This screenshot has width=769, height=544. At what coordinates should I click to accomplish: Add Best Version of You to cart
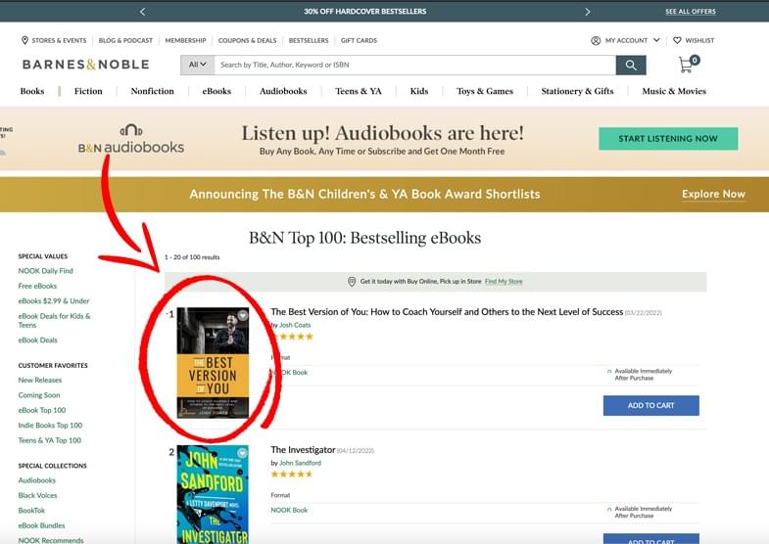[650, 405]
